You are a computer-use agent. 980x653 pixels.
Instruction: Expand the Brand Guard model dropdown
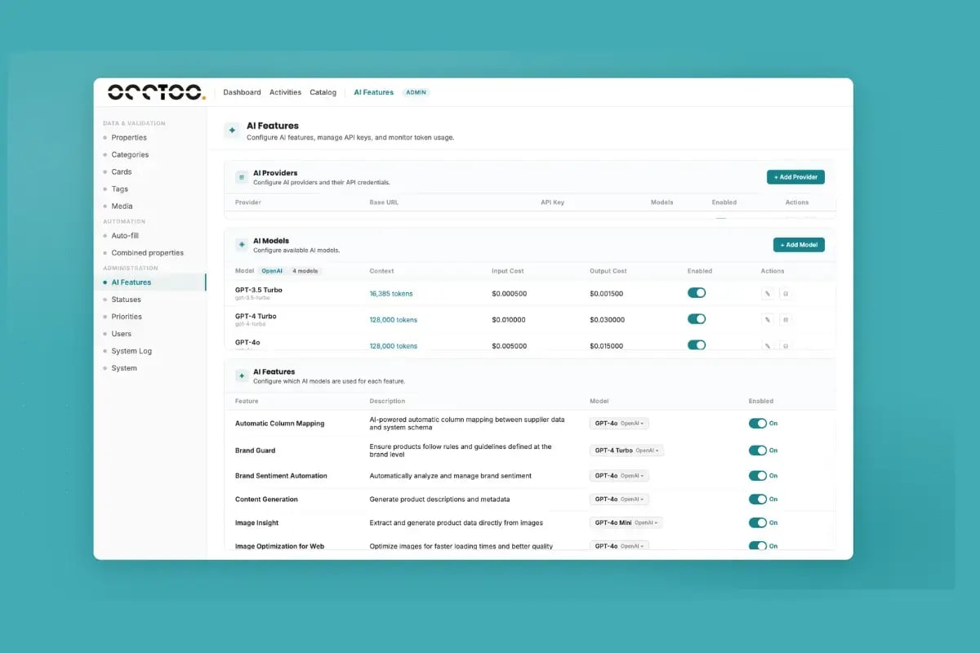[x=626, y=451]
